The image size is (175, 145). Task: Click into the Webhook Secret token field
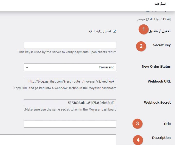pos(70,103)
